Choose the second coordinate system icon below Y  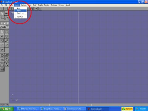pyautogui.click(x=4, y=27)
